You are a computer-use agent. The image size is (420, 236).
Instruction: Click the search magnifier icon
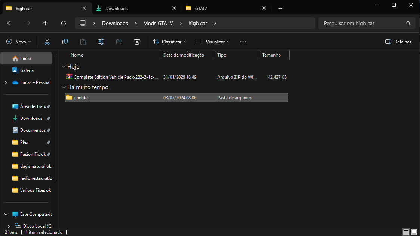[x=408, y=23]
